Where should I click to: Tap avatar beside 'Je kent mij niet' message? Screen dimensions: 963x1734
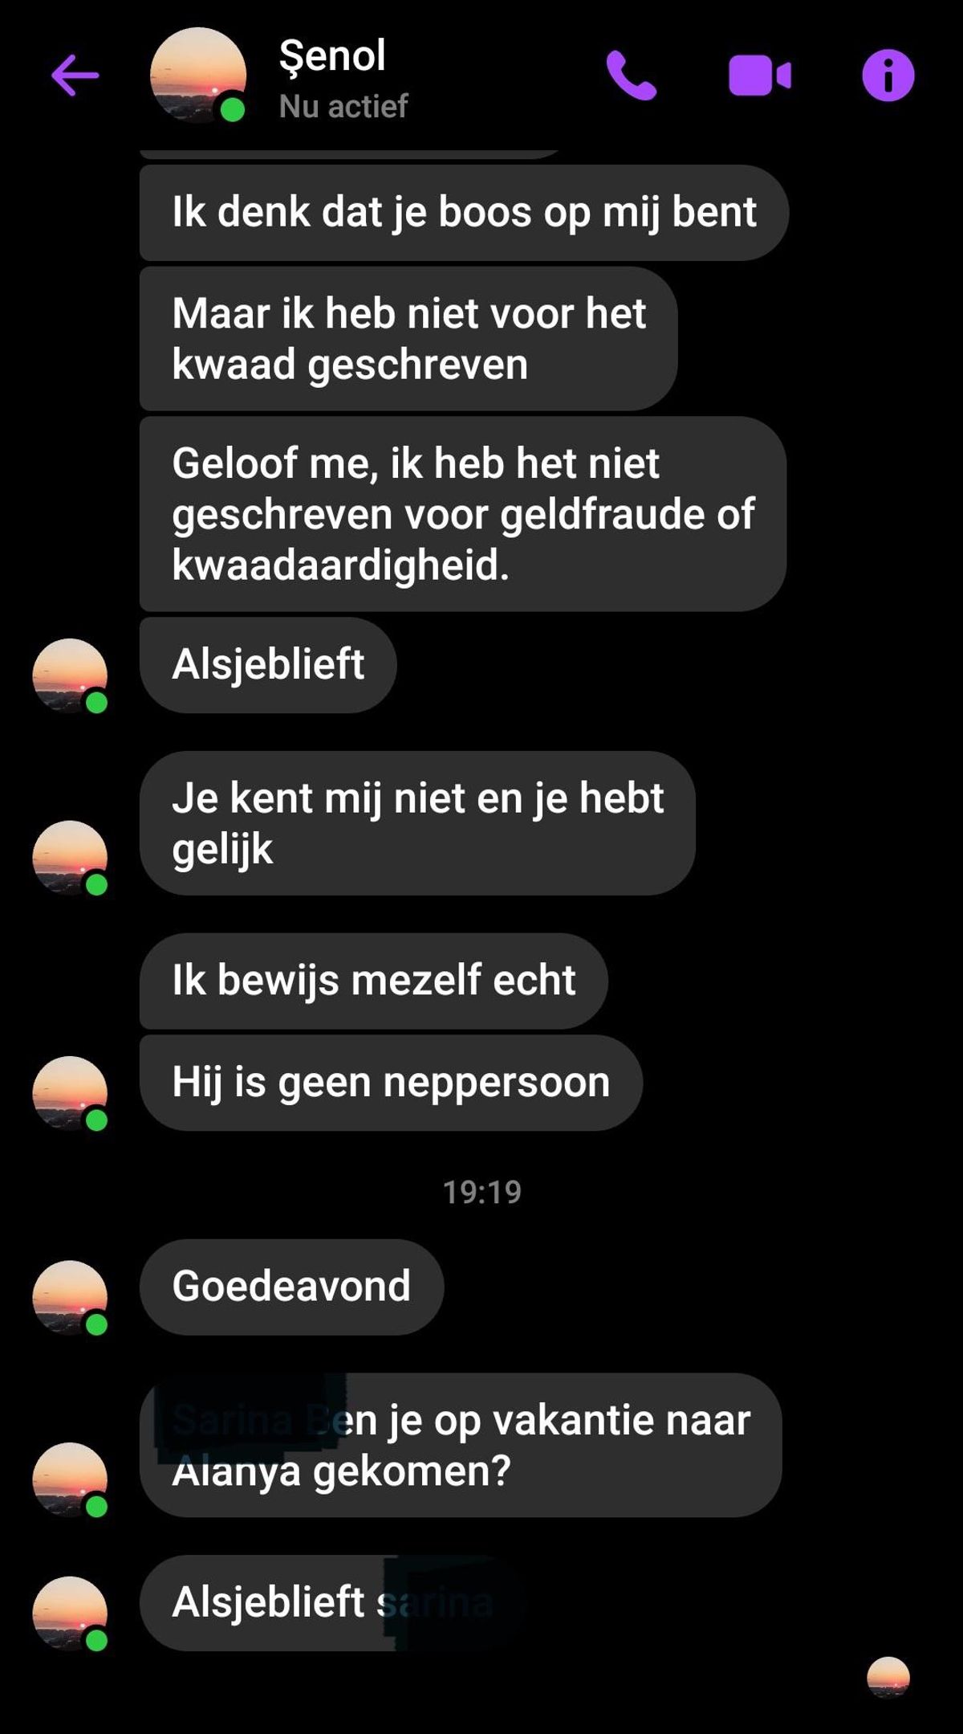point(70,858)
